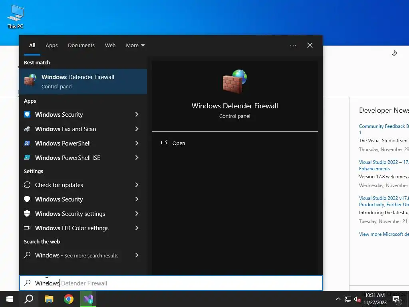Click Open for Windows Defender Firewall
The width and height of the screenshot is (409, 307).
click(179, 143)
